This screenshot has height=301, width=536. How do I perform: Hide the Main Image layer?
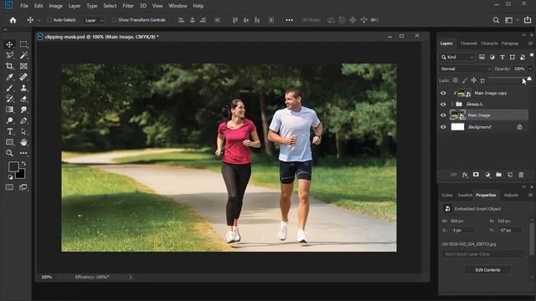click(443, 115)
